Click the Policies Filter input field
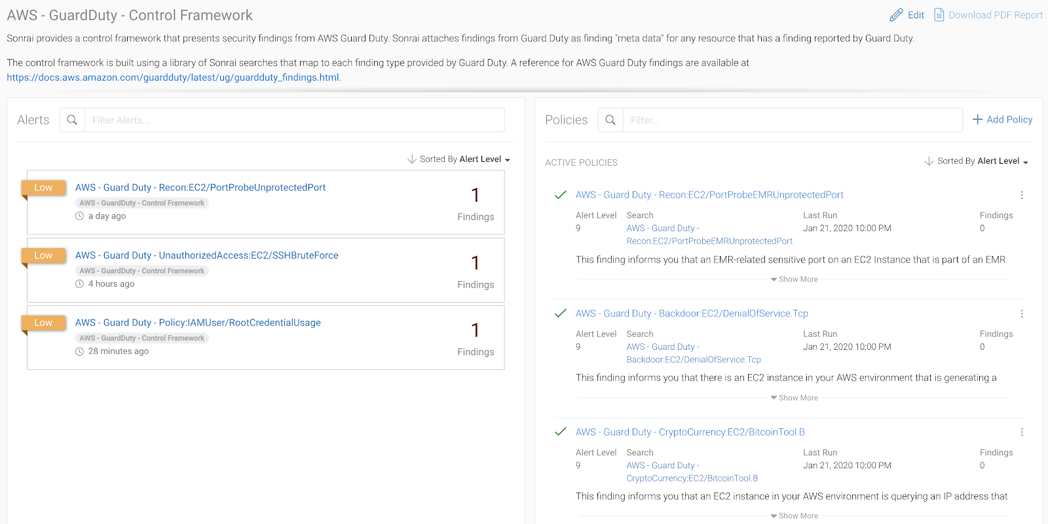 (x=793, y=120)
